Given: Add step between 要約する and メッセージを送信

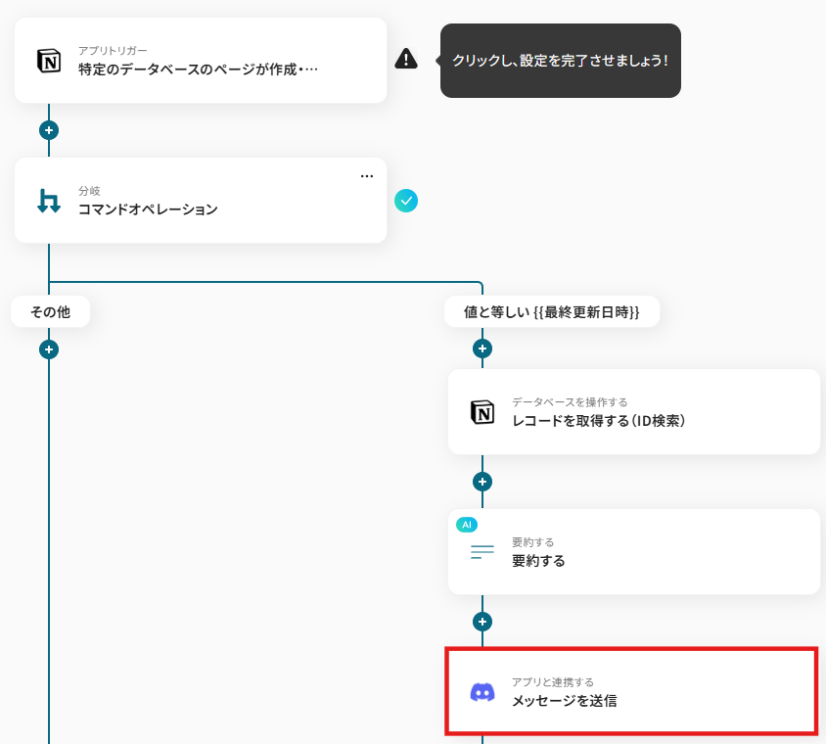Looking at the screenshot, I should [482, 622].
